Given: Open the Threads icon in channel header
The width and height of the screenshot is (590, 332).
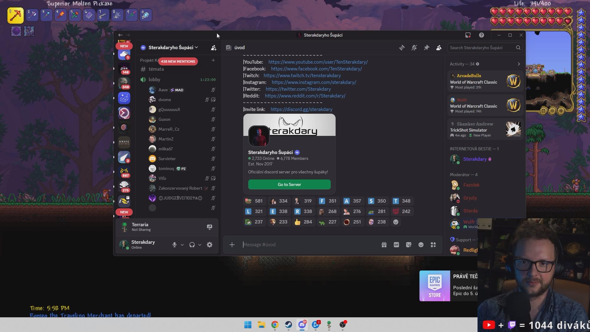Looking at the screenshot, I should pyautogui.click(x=402, y=48).
